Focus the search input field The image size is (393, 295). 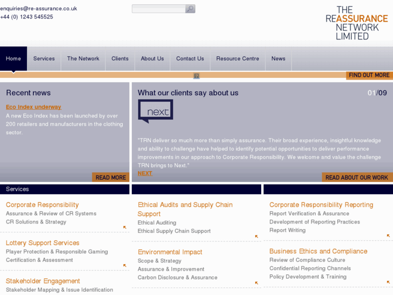[x=158, y=9]
